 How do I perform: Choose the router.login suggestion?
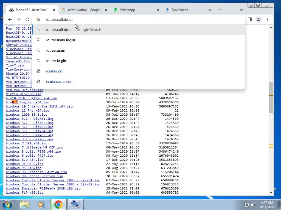[x=139, y=61]
